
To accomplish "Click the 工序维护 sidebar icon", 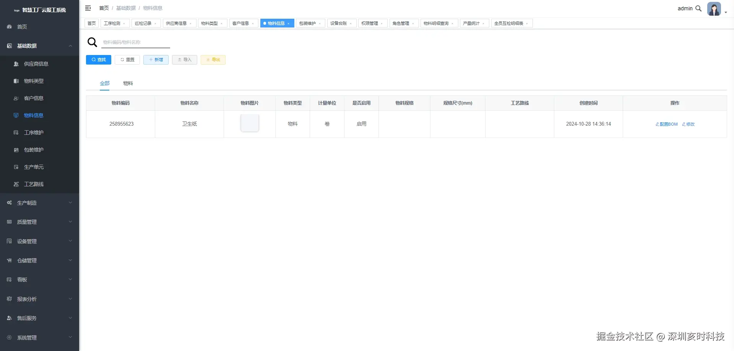I will click(x=16, y=133).
